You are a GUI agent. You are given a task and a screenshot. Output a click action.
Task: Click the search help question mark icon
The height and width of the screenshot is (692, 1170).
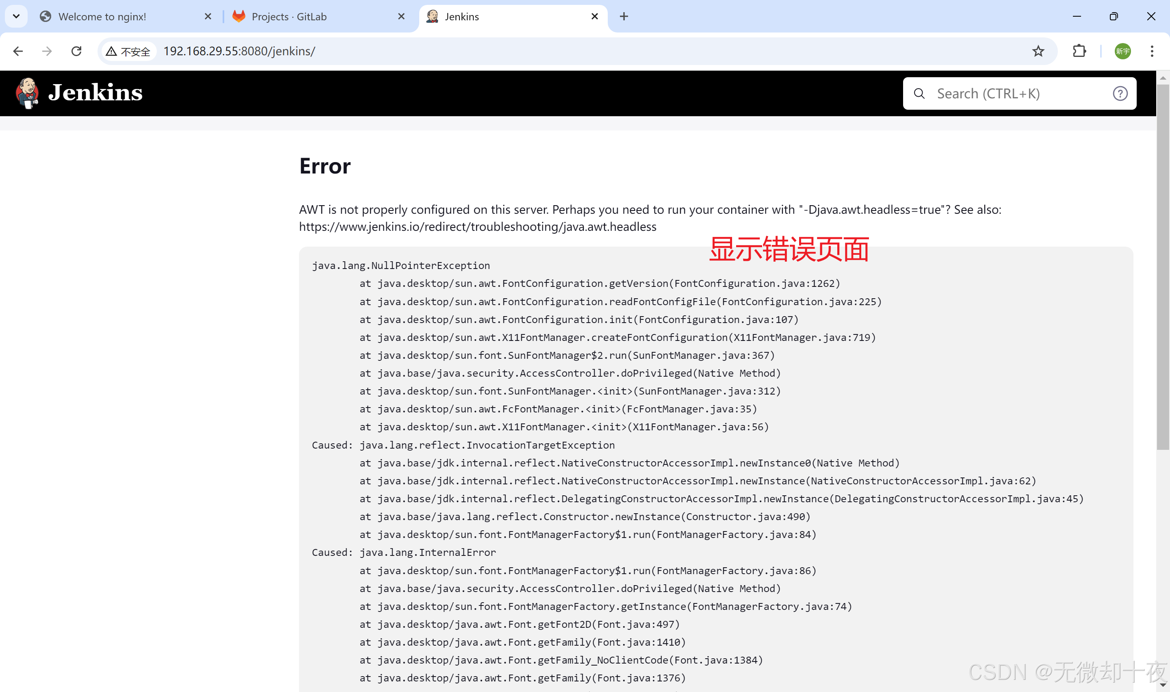click(1120, 94)
